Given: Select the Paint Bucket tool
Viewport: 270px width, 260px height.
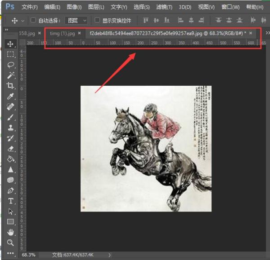Looking at the screenshot, I should point(10,159).
